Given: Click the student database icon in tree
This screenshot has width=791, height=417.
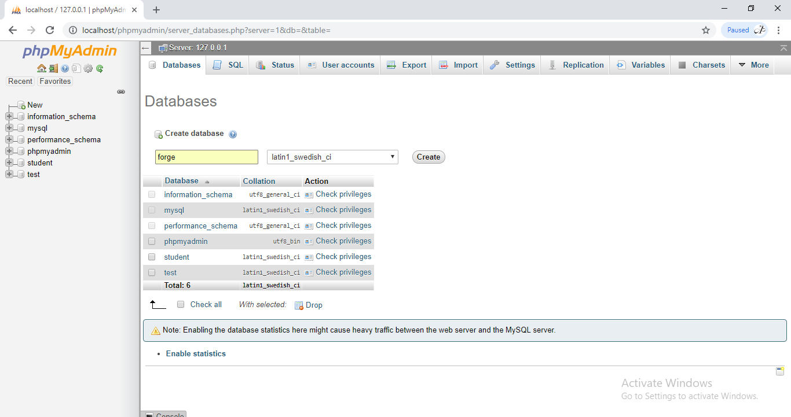Looking at the screenshot, I should click(x=21, y=163).
